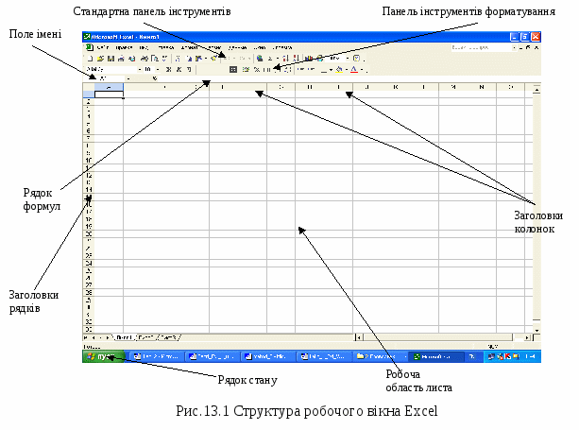Image resolution: width=579 pixels, height=430 pixels.
Task: Expand the Font Color palette dropdown arrow
Action: [x=362, y=69]
